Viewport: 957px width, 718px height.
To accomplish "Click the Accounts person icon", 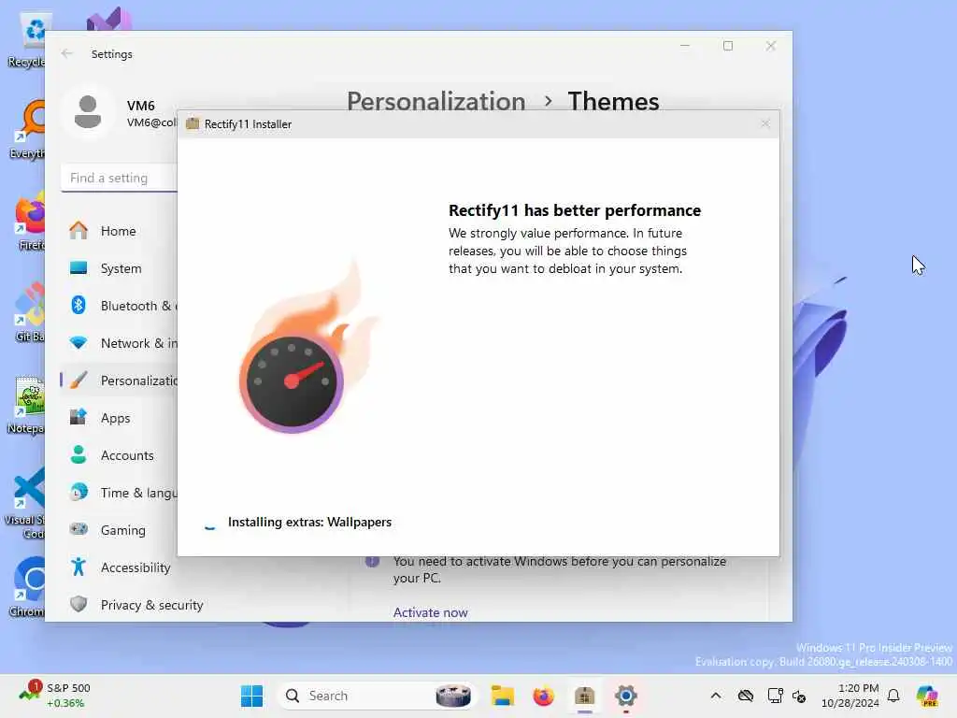I will 79,454.
